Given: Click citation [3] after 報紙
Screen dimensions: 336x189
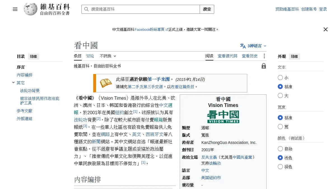Looking at the screenshot, I should [x=85, y=126].
